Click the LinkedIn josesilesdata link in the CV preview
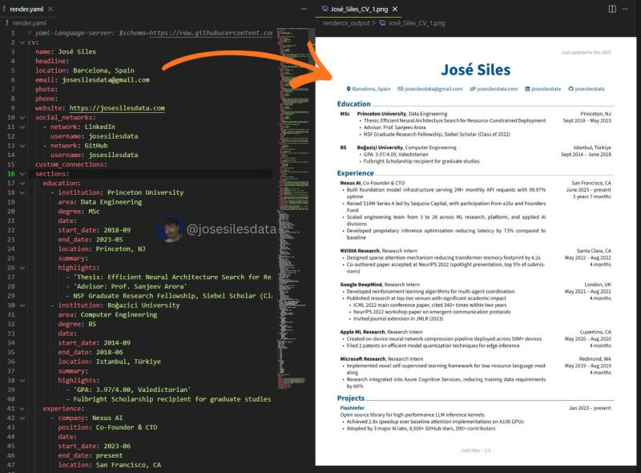Image resolution: width=641 pixels, height=473 pixels. click(x=543, y=89)
